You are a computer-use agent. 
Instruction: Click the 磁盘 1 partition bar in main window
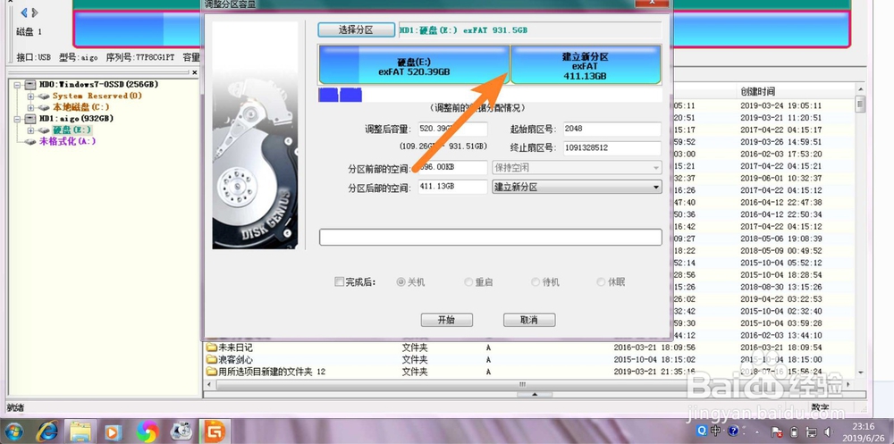click(x=462, y=29)
